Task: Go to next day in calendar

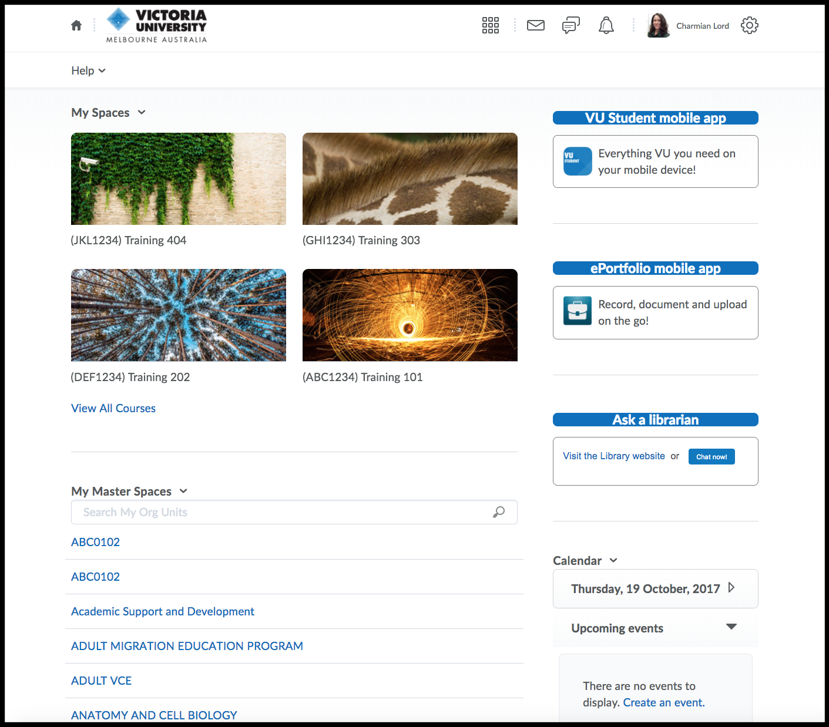Action: (731, 588)
